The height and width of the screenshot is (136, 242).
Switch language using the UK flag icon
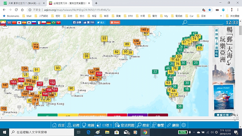point(9,22)
